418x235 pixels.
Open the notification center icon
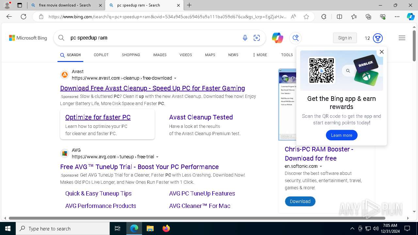(x=407, y=228)
